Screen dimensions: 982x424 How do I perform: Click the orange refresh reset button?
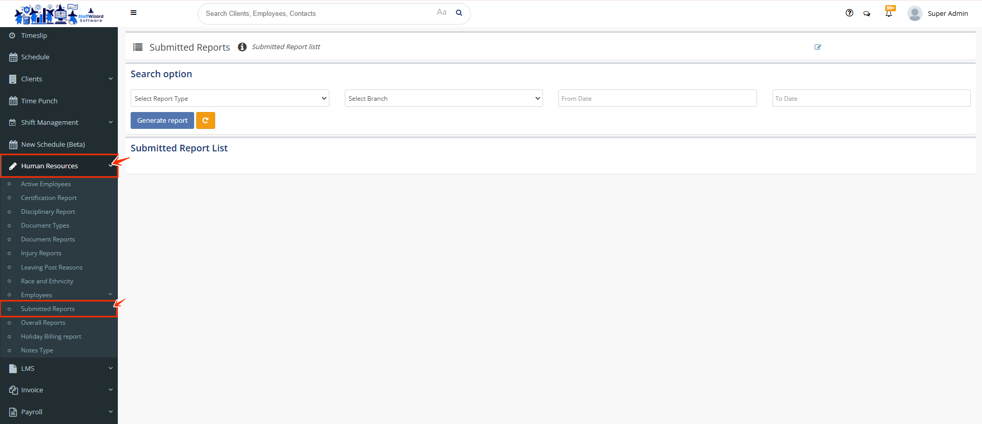205,120
